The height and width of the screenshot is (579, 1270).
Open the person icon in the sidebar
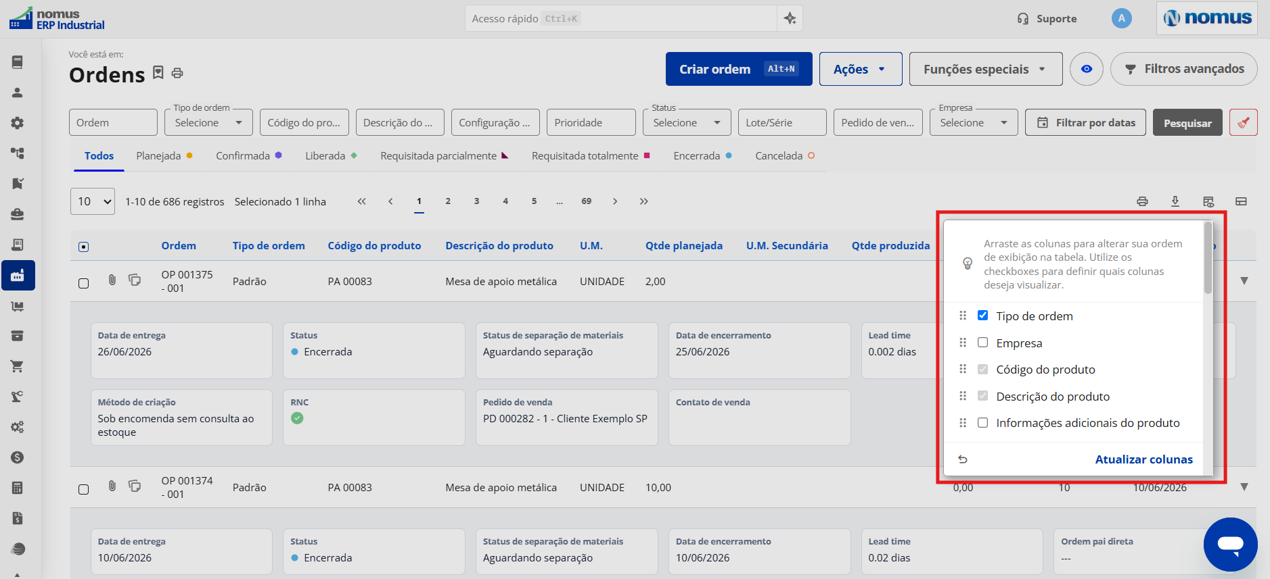(x=18, y=93)
